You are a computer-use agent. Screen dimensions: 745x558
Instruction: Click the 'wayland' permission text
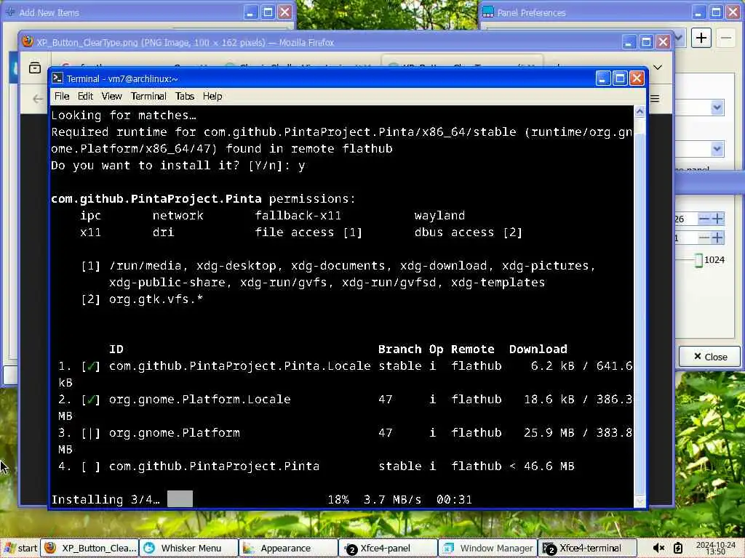(439, 215)
